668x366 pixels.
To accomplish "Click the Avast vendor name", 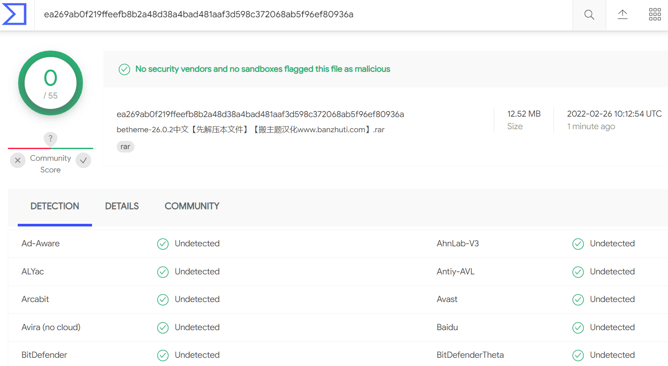I will coord(447,299).
